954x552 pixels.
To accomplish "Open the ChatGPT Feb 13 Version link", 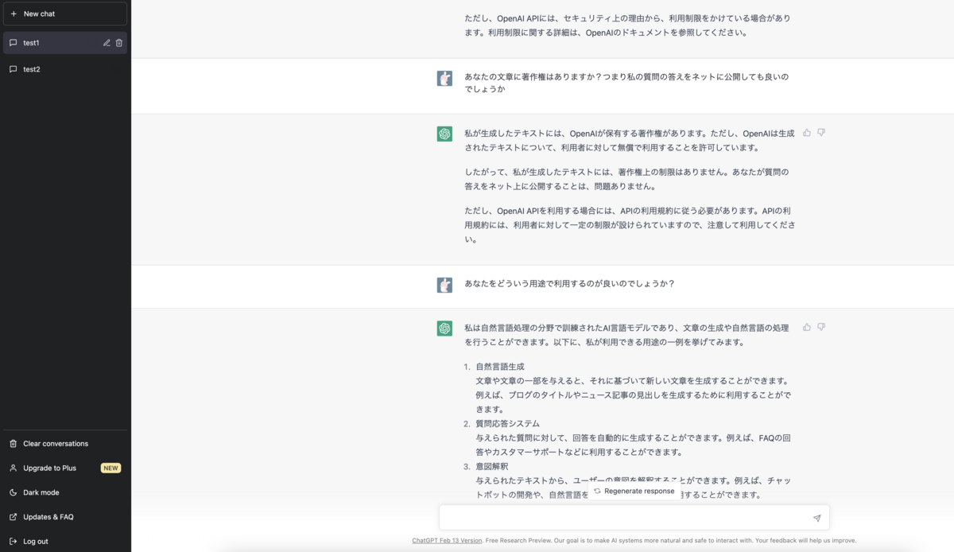I will (447, 540).
